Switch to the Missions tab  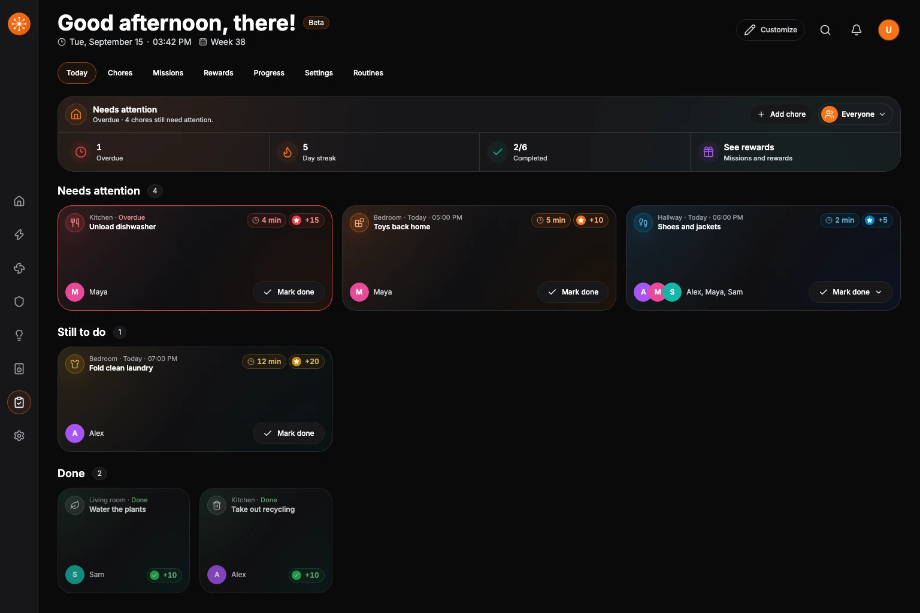tap(168, 73)
